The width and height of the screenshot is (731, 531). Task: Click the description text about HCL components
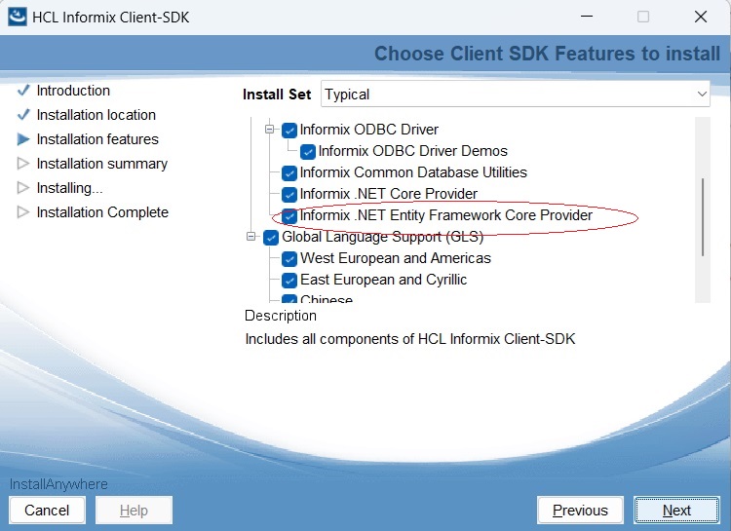tap(409, 339)
